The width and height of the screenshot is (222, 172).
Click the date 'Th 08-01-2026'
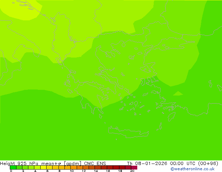point(147,164)
